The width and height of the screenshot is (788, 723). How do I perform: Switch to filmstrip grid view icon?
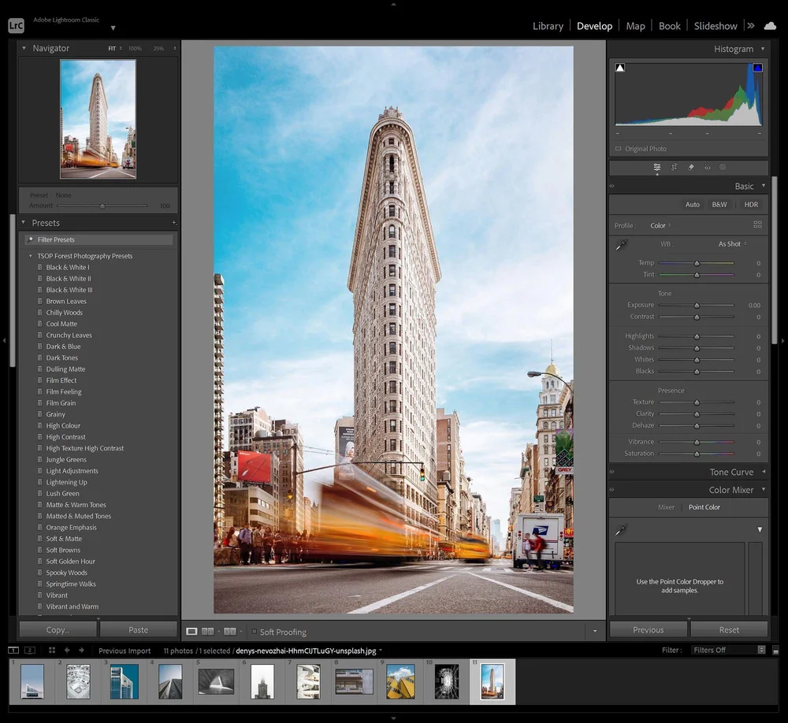(52, 651)
